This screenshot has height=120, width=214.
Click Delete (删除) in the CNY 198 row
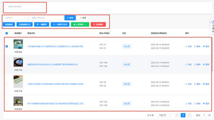(197, 64)
